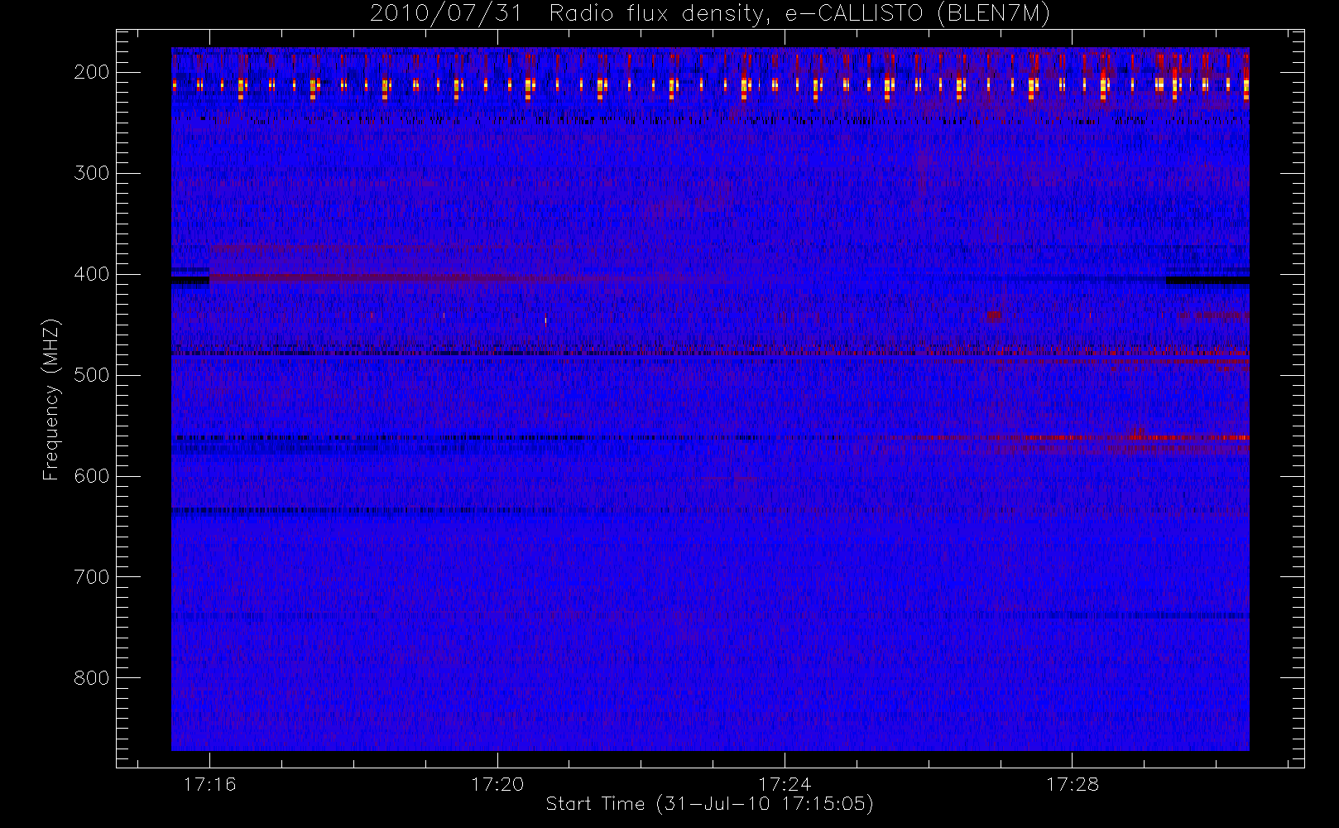Click the 600 frequency tick label

click(92, 476)
